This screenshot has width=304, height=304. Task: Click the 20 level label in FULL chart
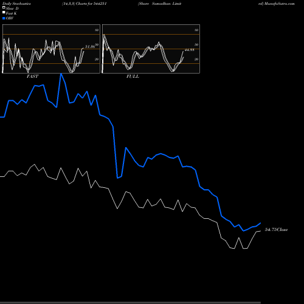(196, 59)
